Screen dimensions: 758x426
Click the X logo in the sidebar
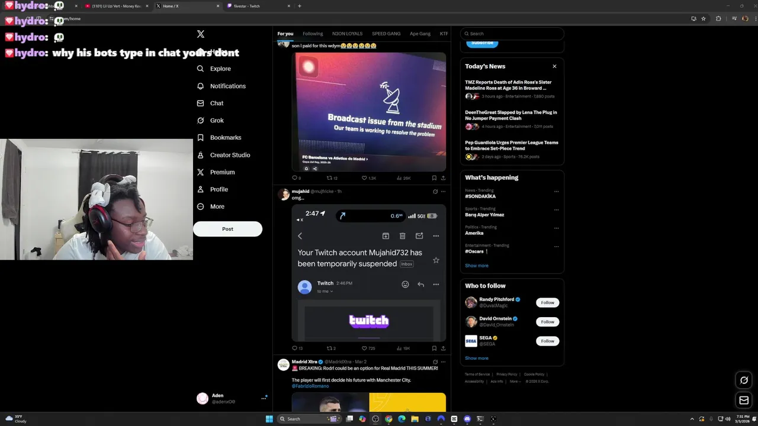click(x=201, y=34)
